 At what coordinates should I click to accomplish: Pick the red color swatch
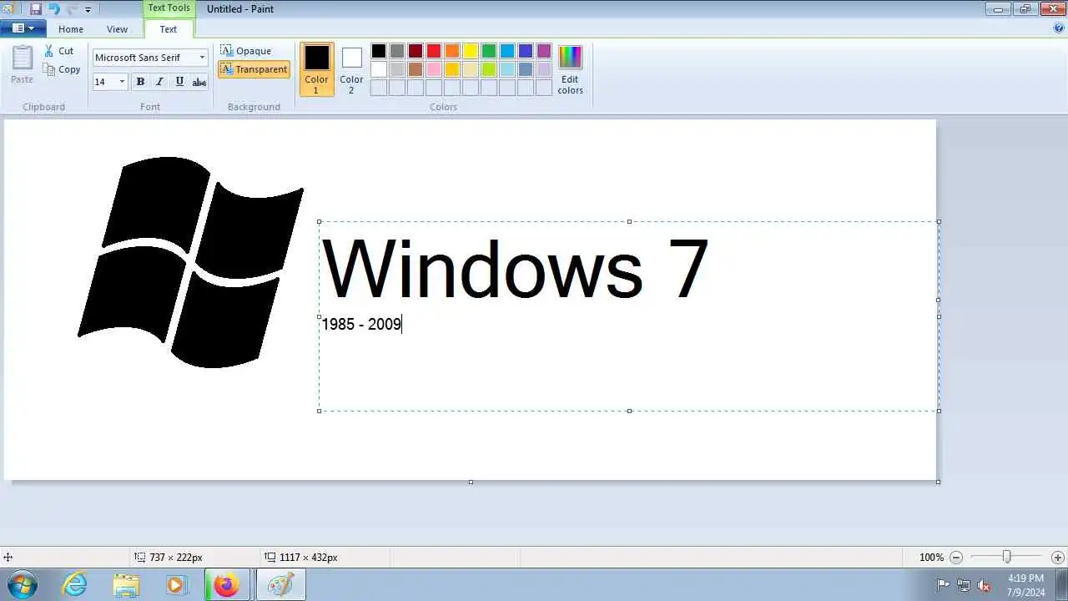click(434, 51)
